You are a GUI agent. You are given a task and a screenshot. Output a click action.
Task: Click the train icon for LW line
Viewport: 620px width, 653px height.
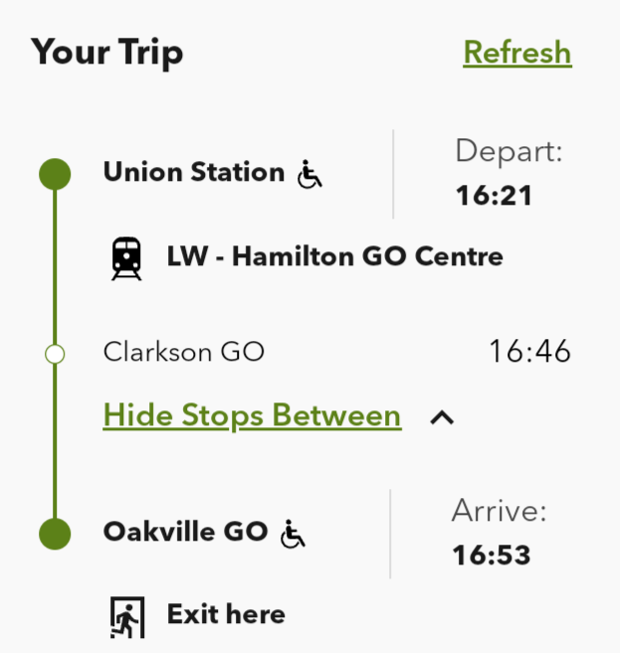tap(126, 258)
